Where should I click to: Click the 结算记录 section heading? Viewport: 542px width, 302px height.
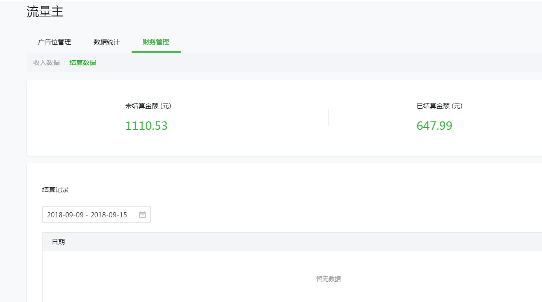pos(55,190)
